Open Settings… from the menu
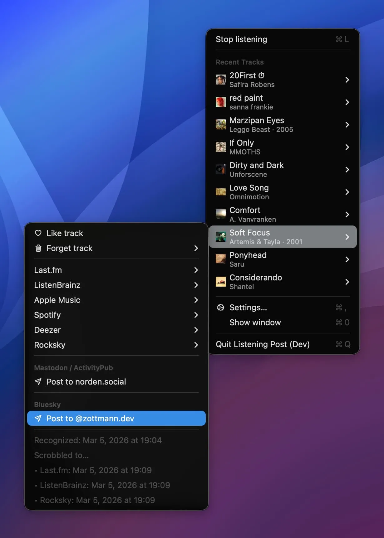 click(283, 308)
